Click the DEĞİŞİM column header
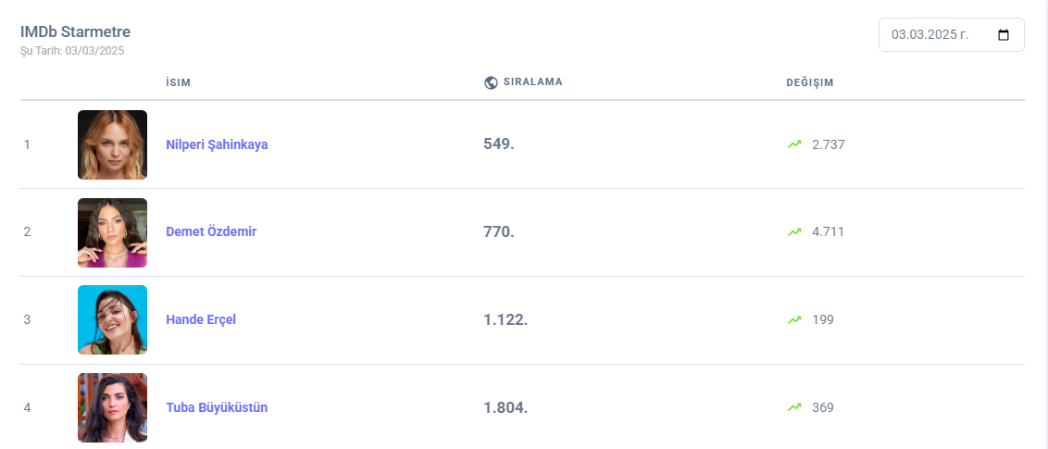 810,82
